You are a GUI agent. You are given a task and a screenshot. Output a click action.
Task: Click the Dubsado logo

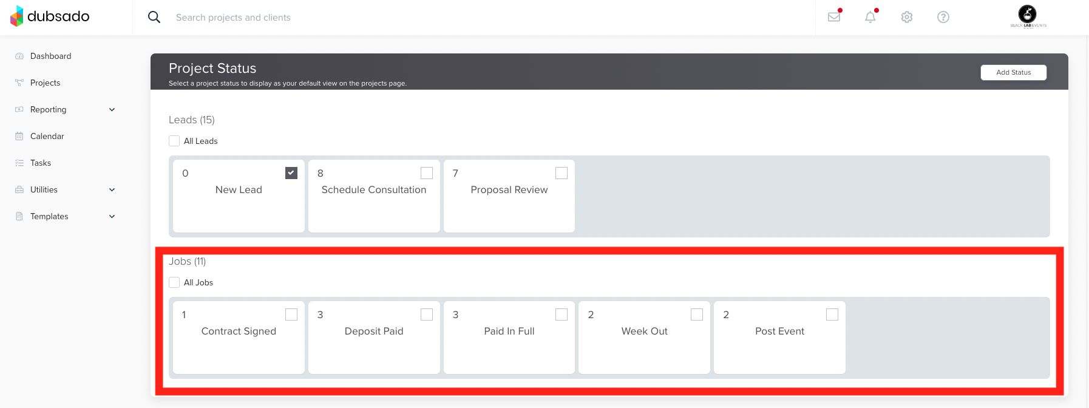pos(50,16)
